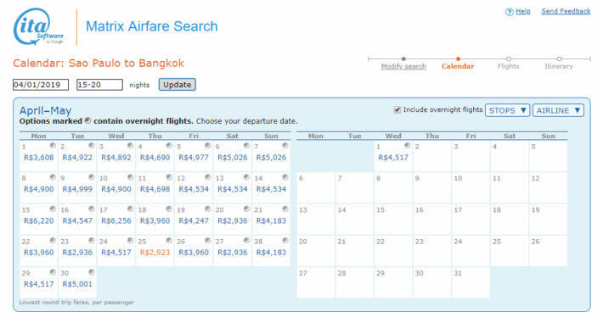
Task: Select April 13 fare R$4,534
Action: point(233,189)
